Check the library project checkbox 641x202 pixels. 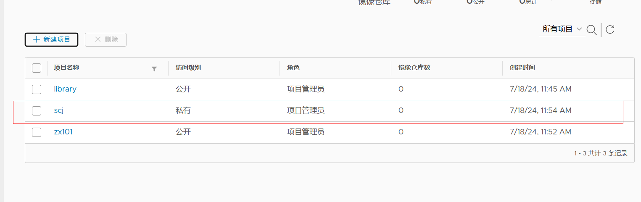point(37,89)
